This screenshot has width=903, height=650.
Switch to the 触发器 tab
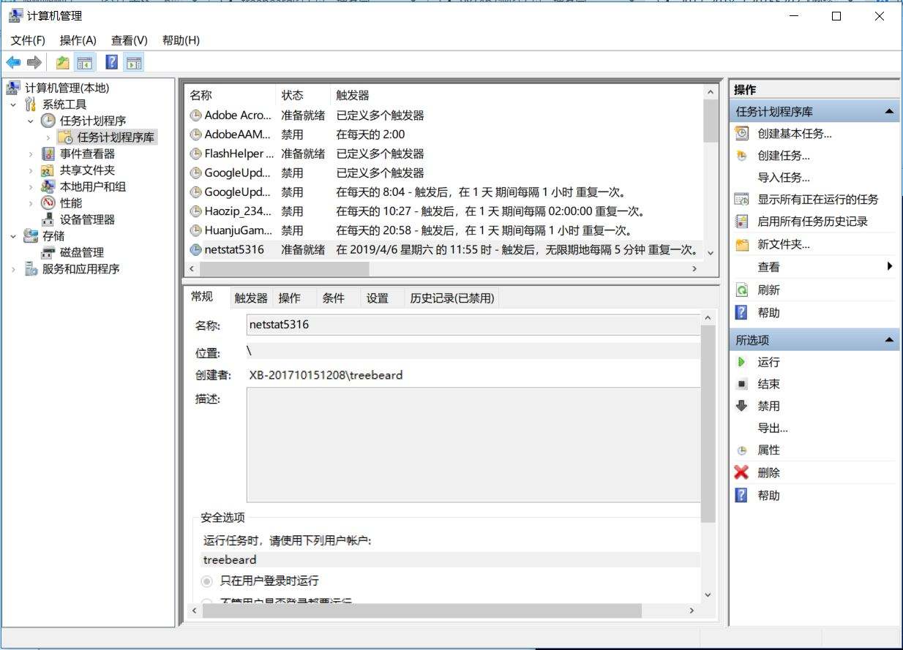[x=251, y=298]
